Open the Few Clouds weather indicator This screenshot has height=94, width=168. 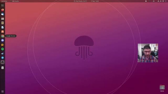(80, 1)
